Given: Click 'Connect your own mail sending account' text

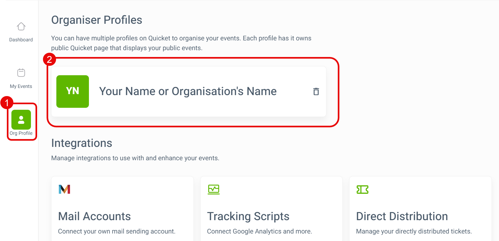Looking at the screenshot, I should pos(117,232).
